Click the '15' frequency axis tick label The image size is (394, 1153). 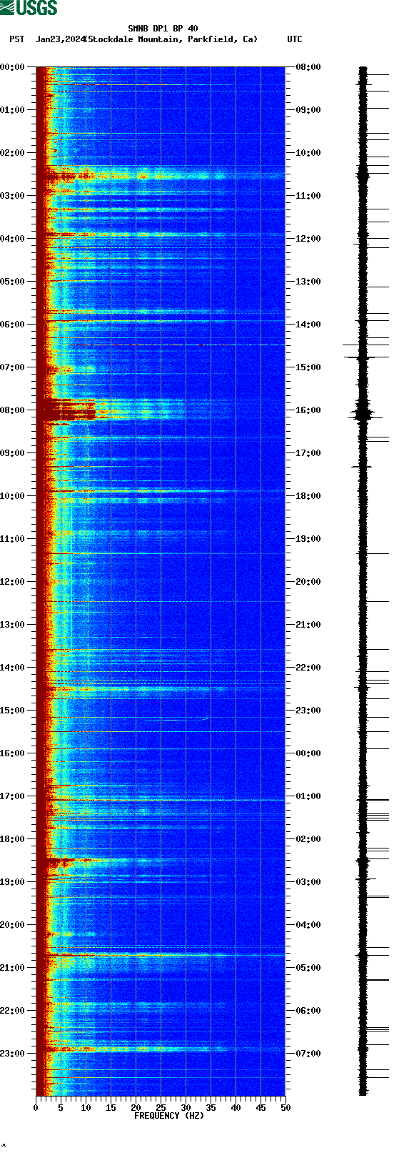111,1108
